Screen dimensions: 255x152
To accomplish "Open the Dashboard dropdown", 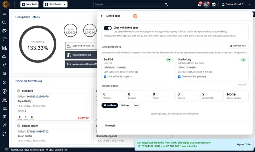I will pos(55,4).
